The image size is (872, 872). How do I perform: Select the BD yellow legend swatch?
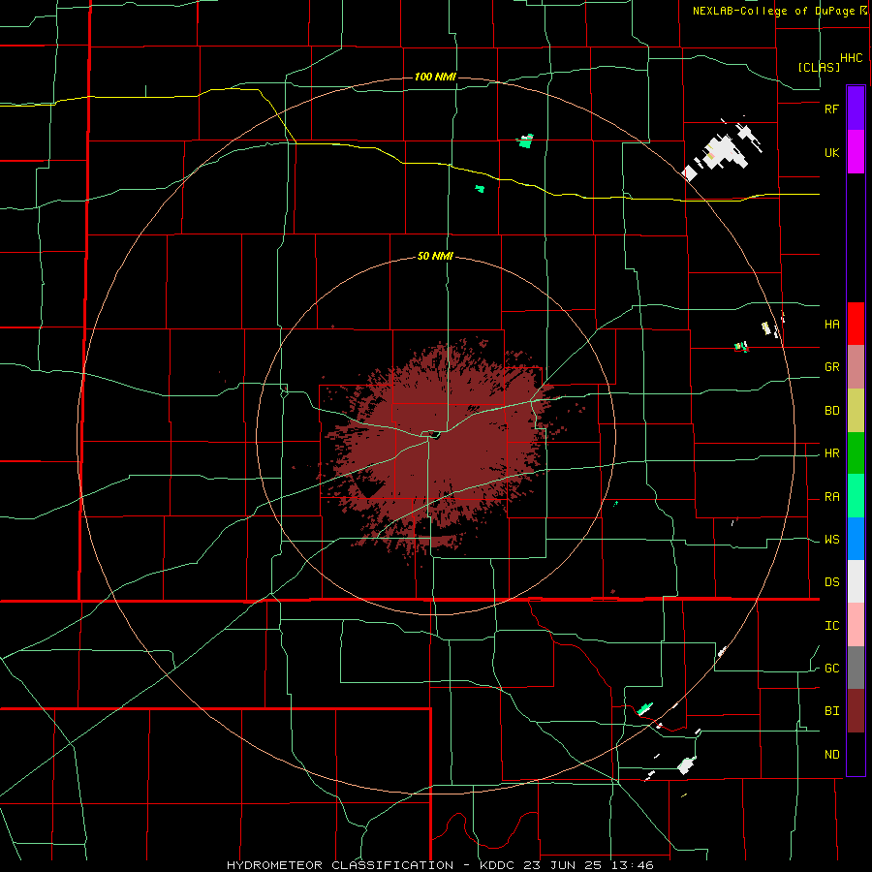pyautogui.click(x=856, y=411)
